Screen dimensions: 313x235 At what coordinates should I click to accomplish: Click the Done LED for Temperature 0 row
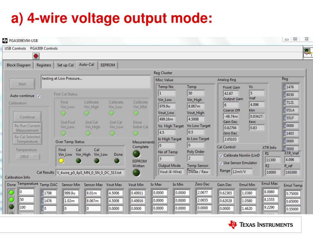tap(11, 192)
